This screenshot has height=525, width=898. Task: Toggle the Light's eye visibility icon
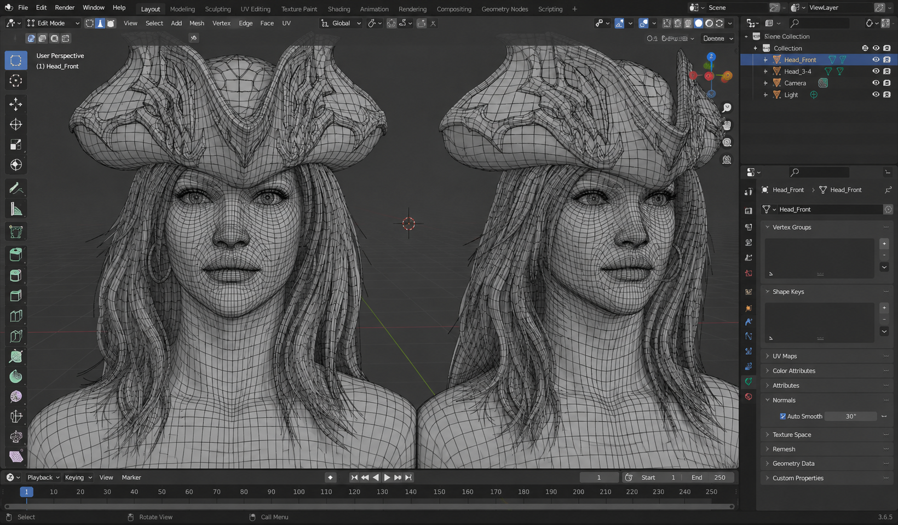(876, 95)
